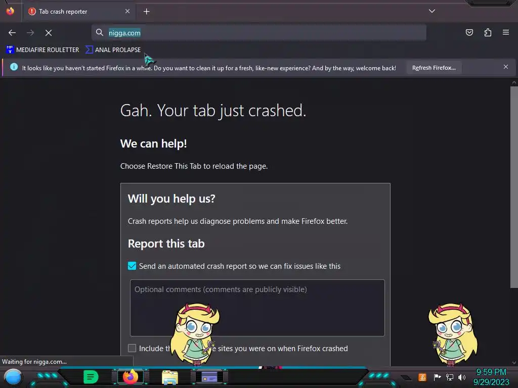
Task: Open the MEDIAFIRE ROULETTER bookmark
Action: point(42,50)
